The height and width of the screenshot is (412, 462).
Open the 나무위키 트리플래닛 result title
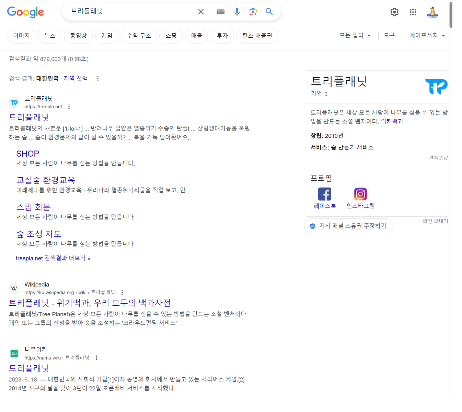click(x=29, y=368)
